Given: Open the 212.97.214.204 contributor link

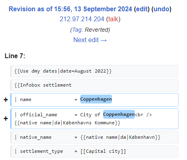Looking at the screenshot, I should 82,19.
